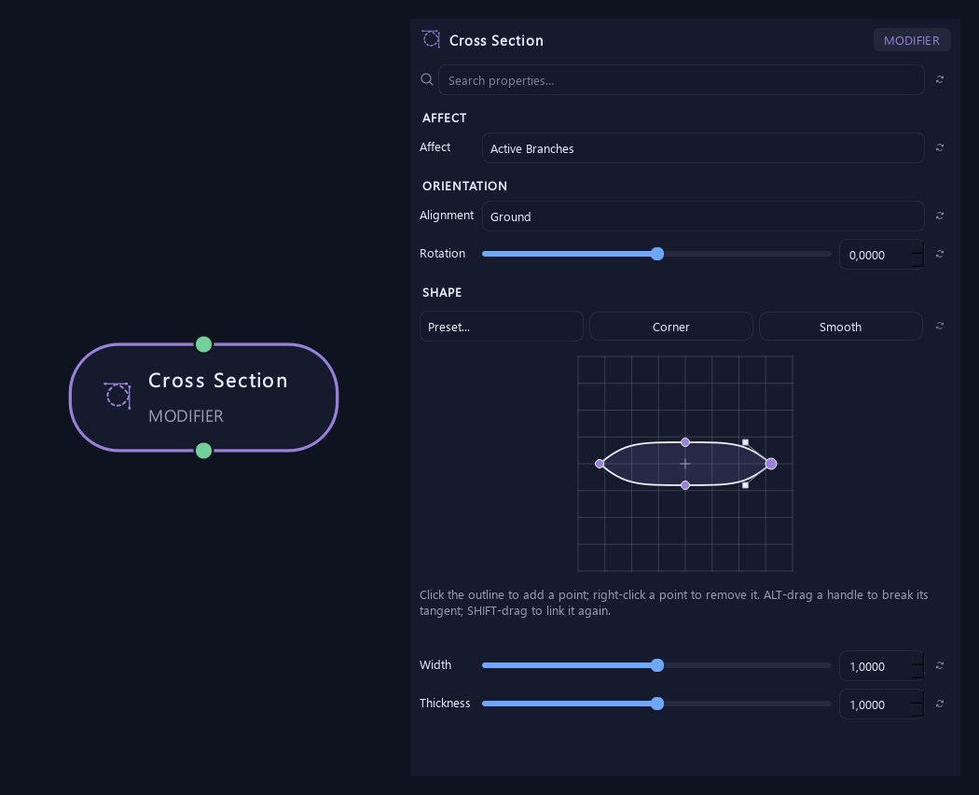Reset all properties via search row reset icon
979x795 pixels.
click(x=940, y=79)
